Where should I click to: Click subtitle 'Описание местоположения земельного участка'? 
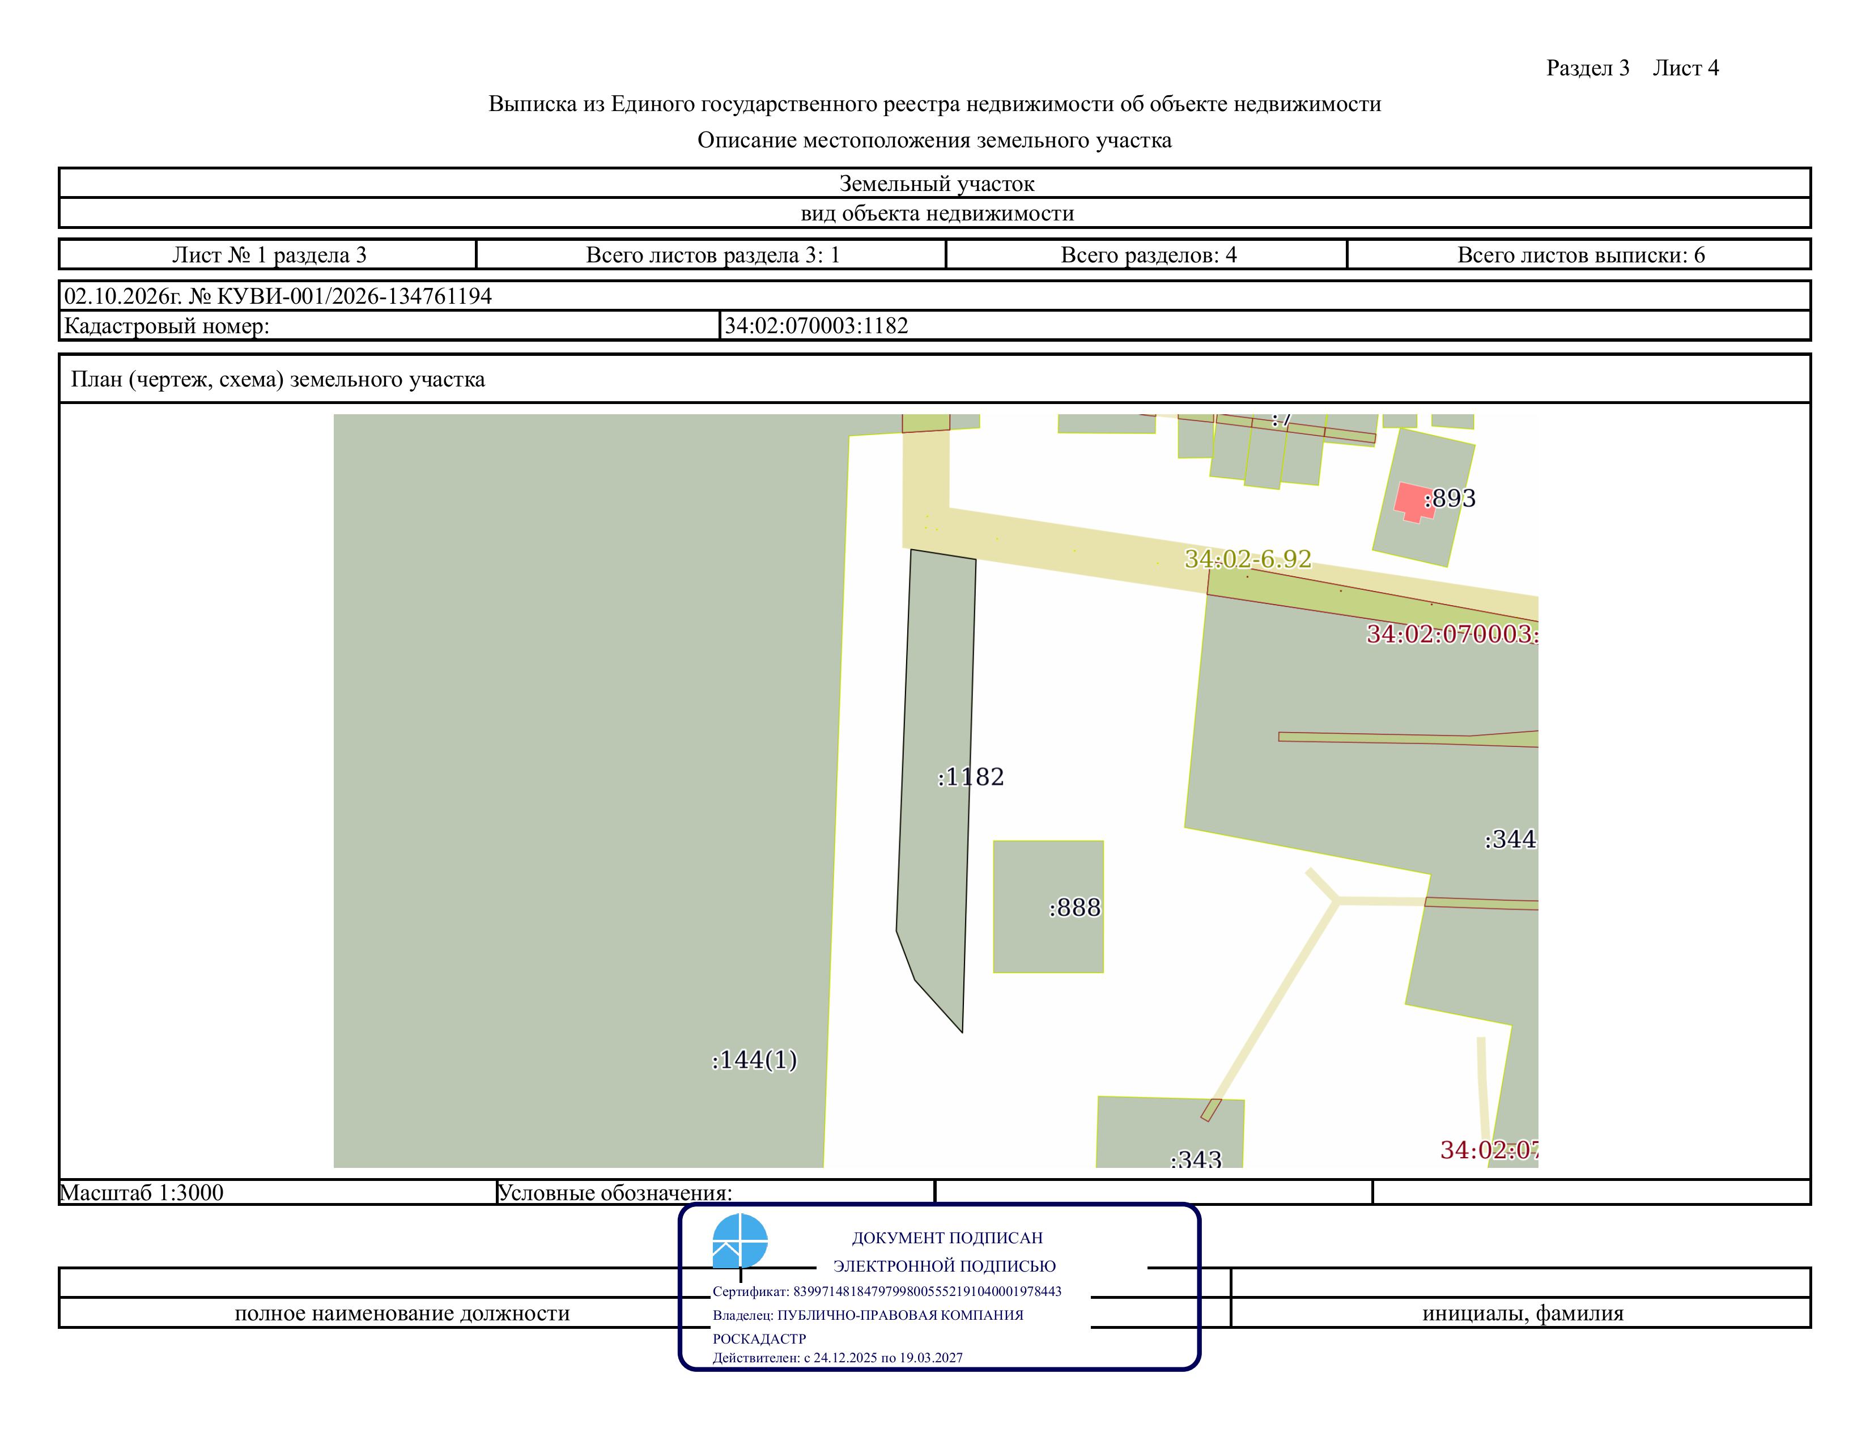pos(935,139)
